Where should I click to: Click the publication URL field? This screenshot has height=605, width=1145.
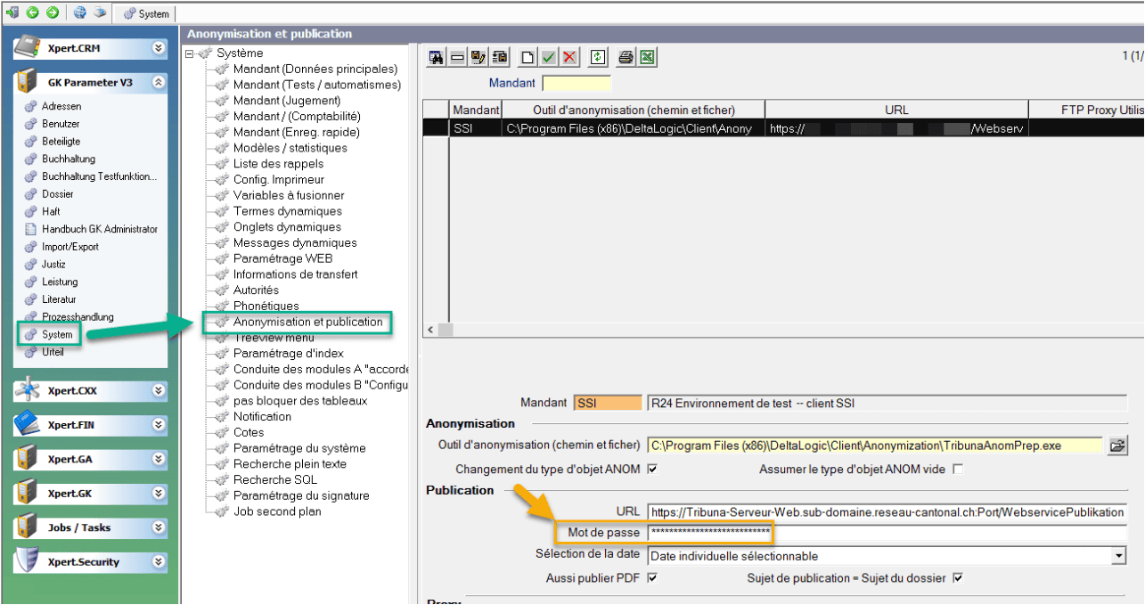[887, 512]
